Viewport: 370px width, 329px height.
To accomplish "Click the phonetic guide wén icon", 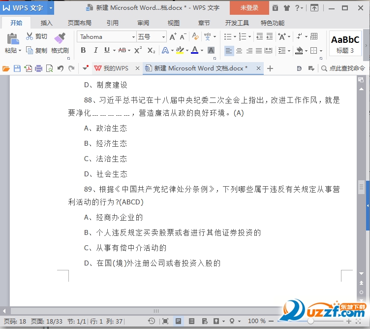I will coord(208,36).
